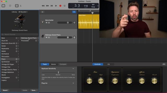This screenshot has height=93, width=167.
Task: Change the tempo value 110
Action: pyautogui.click(x=86, y=6)
